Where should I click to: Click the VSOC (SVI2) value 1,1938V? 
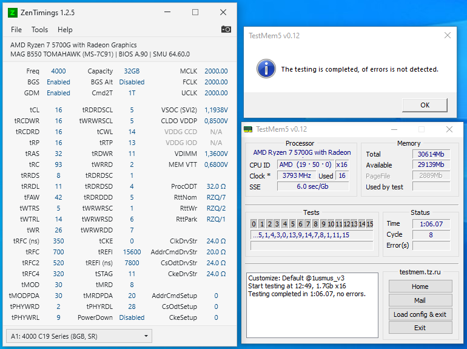[x=216, y=110]
